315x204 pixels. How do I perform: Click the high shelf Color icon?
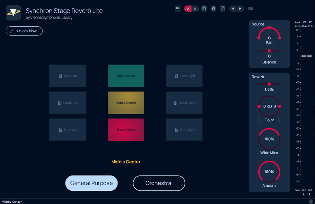tap(279, 120)
